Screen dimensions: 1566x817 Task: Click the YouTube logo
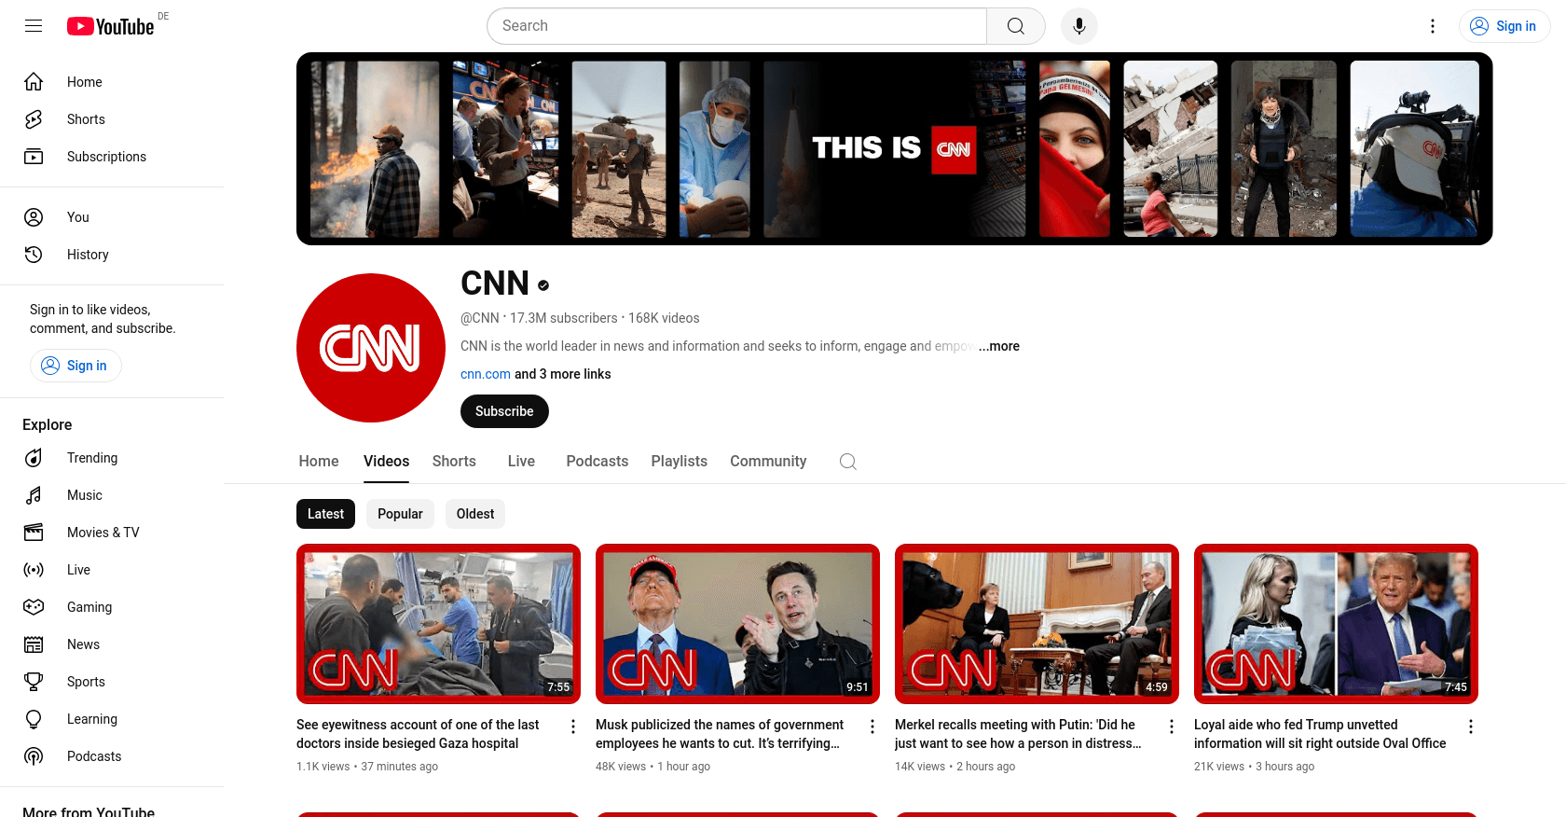pyautogui.click(x=111, y=26)
